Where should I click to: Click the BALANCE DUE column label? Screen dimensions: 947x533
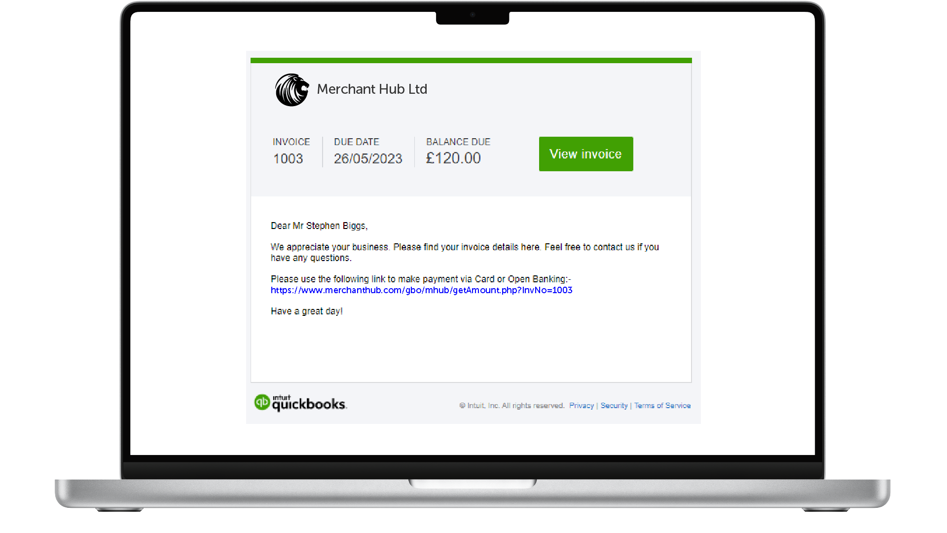pyautogui.click(x=458, y=142)
